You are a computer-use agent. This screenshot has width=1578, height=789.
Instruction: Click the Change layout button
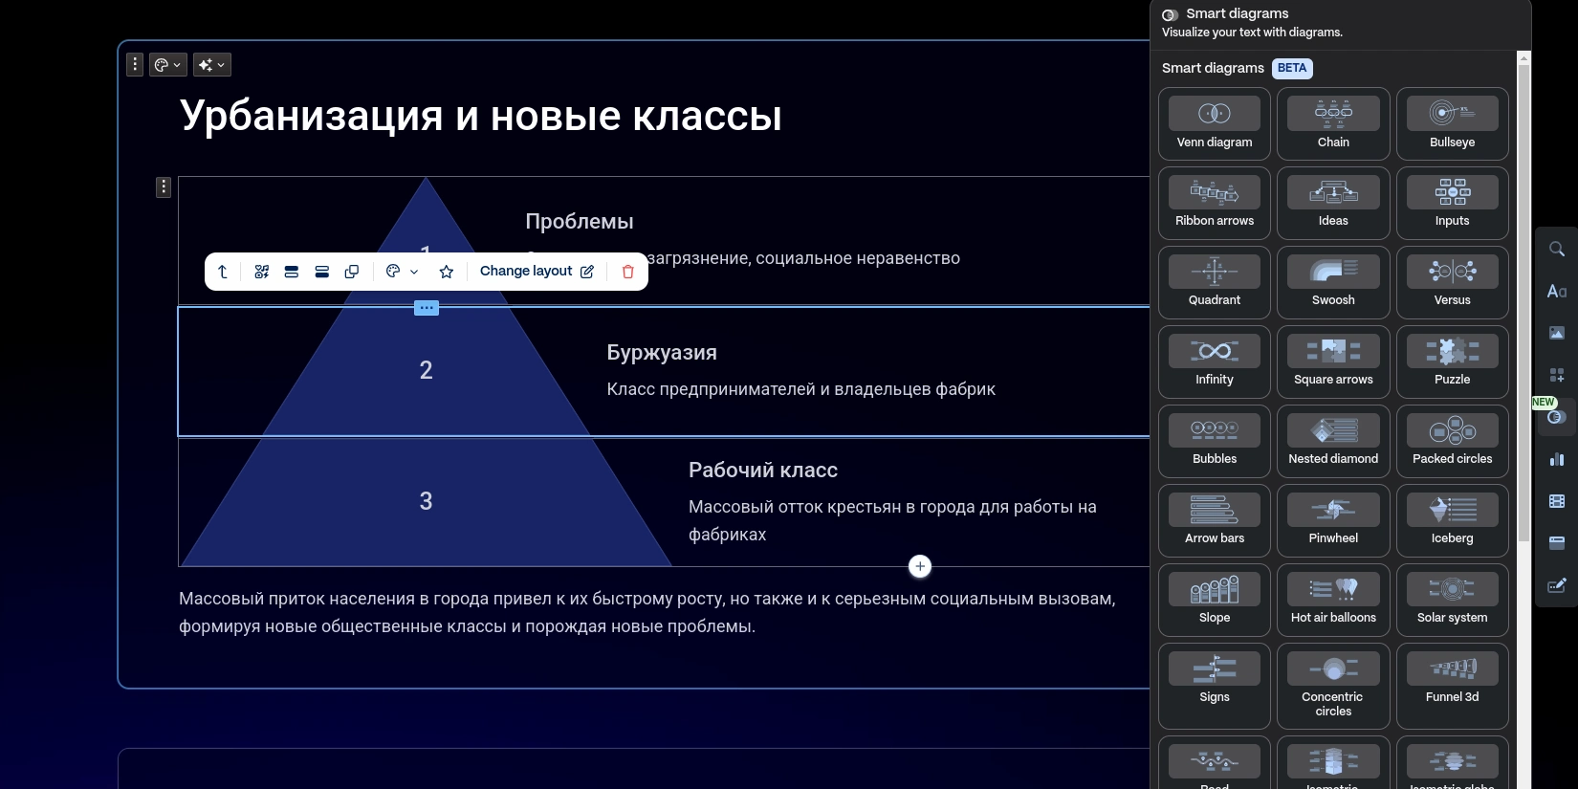pyautogui.click(x=536, y=272)
